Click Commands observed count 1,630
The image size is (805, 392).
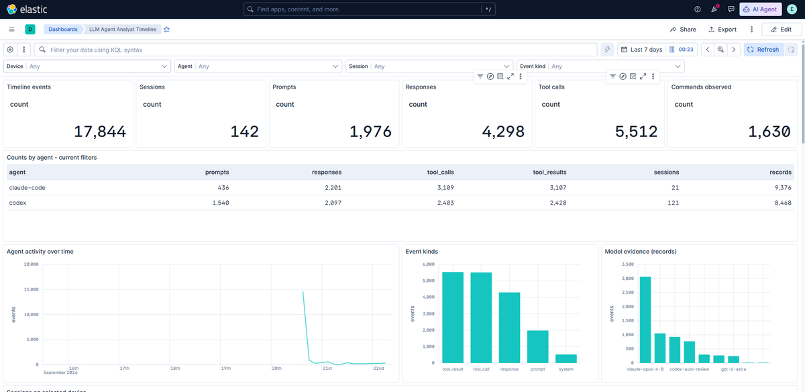[768, 132]
